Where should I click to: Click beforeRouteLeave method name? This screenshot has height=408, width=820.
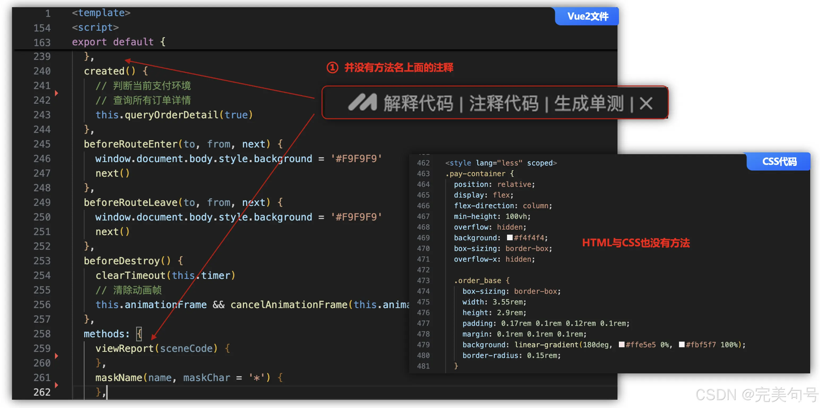tap(130, 202)
